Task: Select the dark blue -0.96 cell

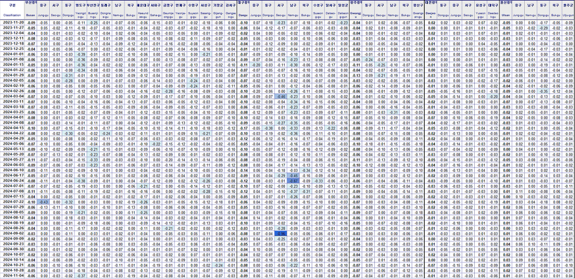Action: click(x=281, y=233)
